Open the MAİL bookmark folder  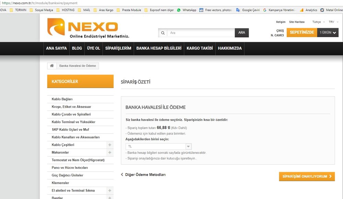[x=84, y=10]
